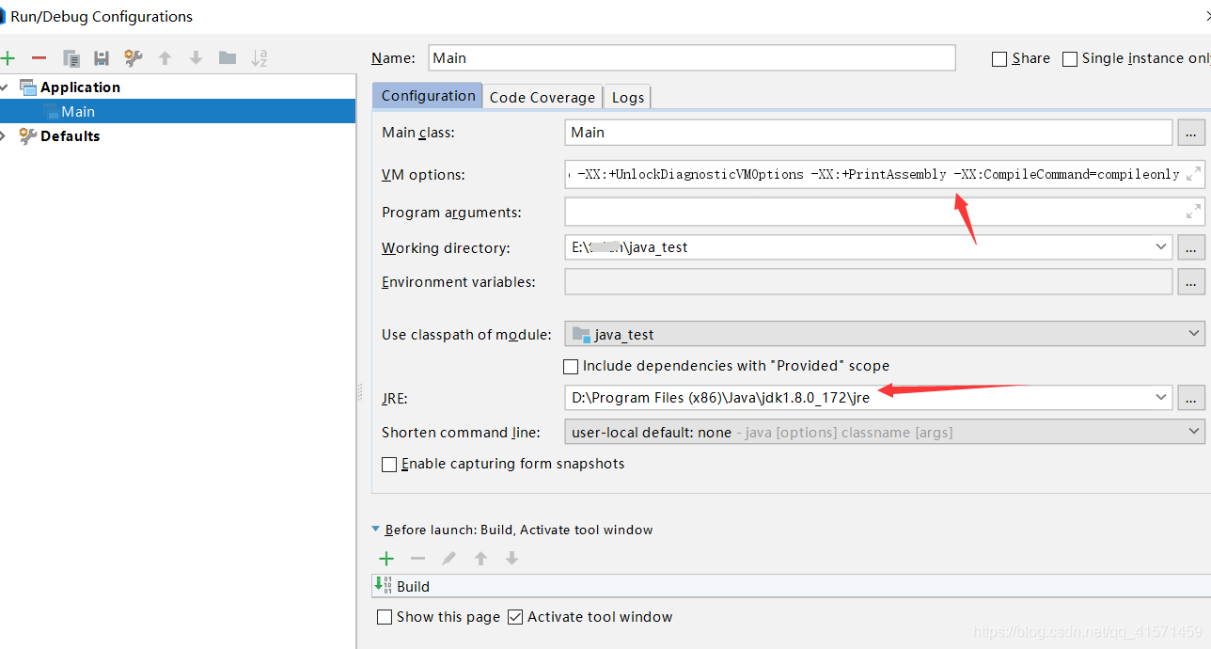Add a Before launch task
Viewport: 1211px width, 649px height.
point(385,559)
